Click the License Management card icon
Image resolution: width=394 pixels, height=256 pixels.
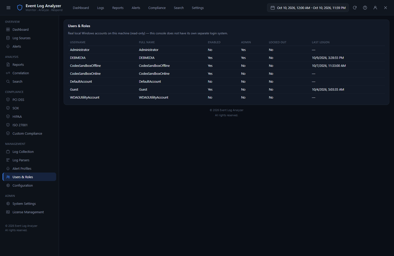(x=8, y=212)
